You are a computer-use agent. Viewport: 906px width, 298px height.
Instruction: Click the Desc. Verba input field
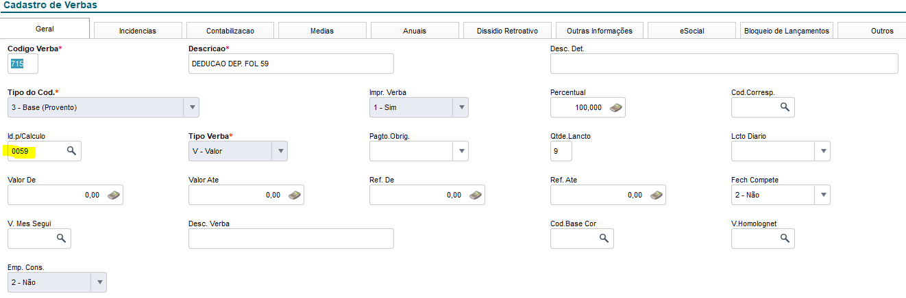[x=291, y=238]
